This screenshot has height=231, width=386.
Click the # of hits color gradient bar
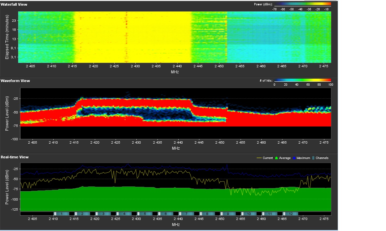303,80
